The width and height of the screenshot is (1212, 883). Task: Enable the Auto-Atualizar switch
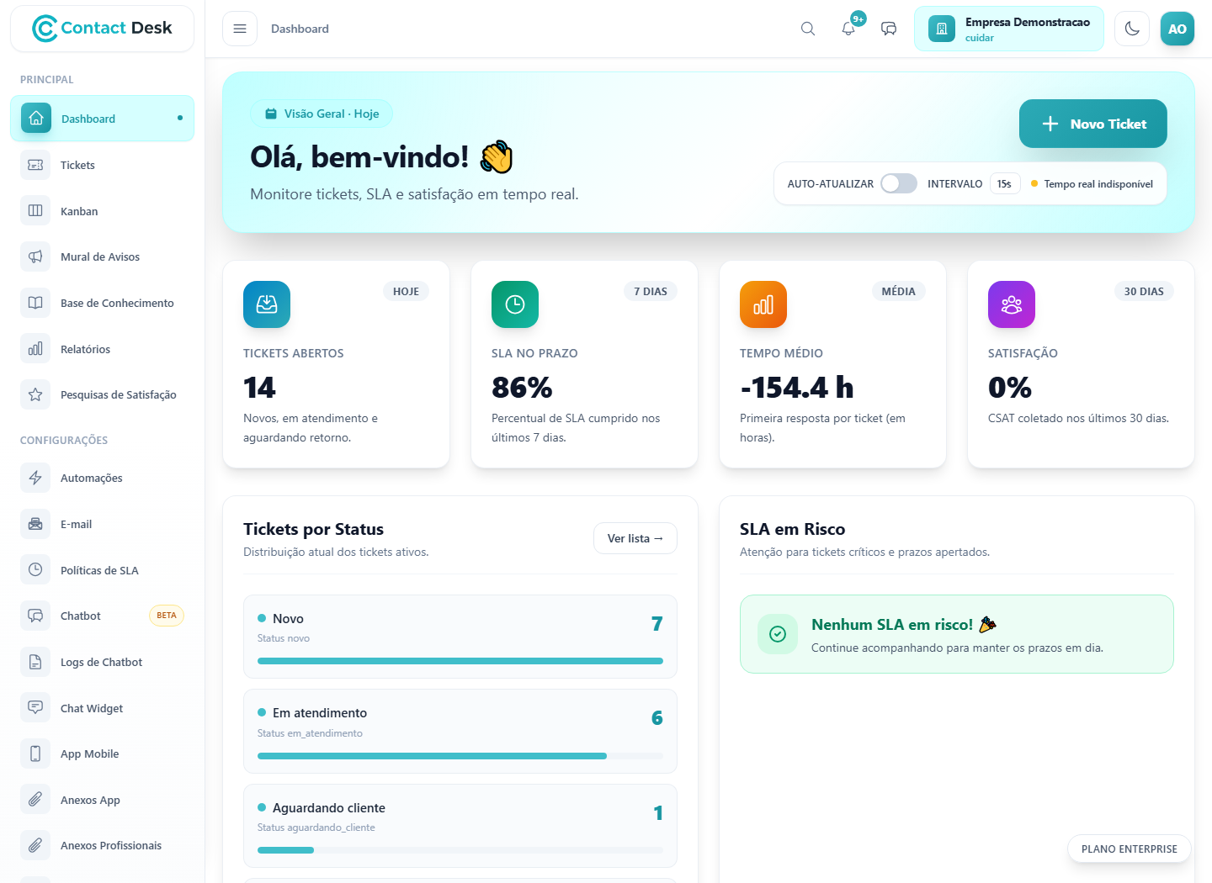pos(899,183)
